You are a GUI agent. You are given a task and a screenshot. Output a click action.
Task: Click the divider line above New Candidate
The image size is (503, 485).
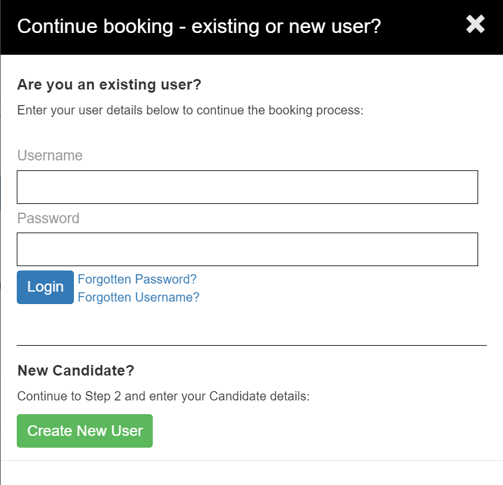click(x=251, y=344)
